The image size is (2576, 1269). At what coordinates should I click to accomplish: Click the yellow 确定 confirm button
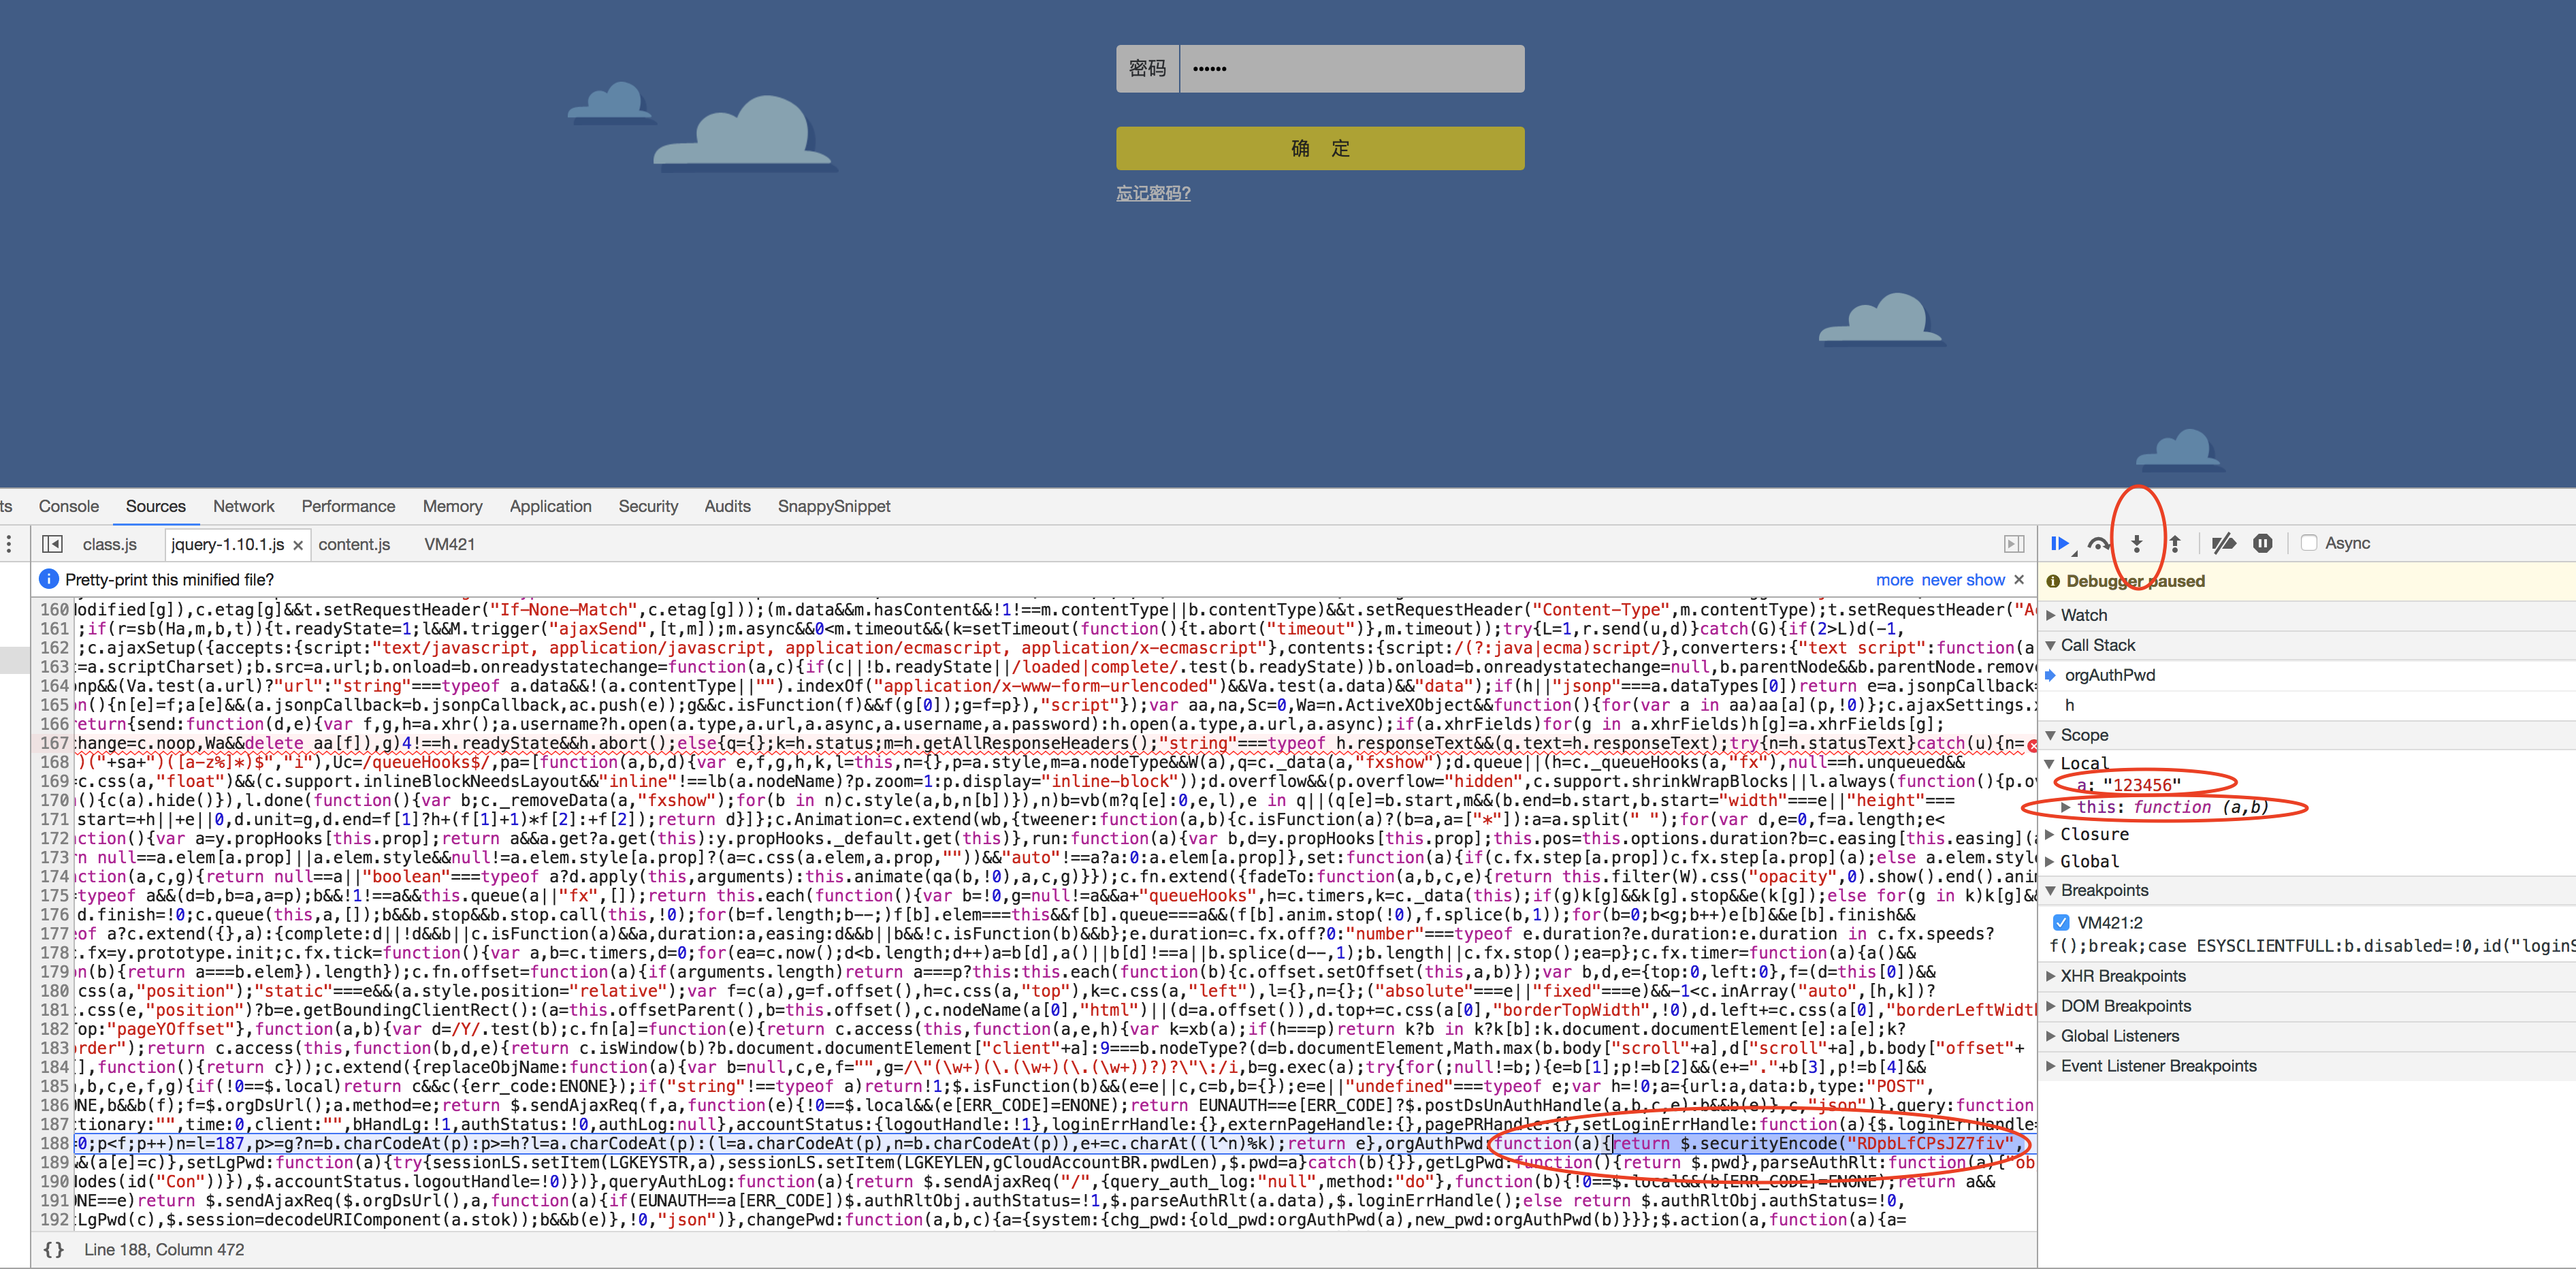[x=1319, y=148]
